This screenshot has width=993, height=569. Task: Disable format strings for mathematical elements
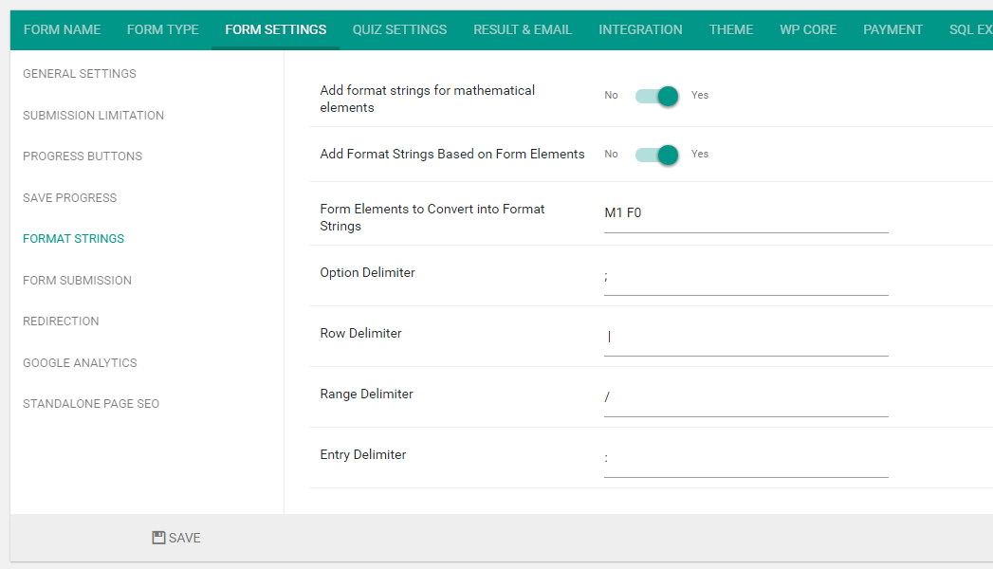pyautogui.click(x=655, y=96)
